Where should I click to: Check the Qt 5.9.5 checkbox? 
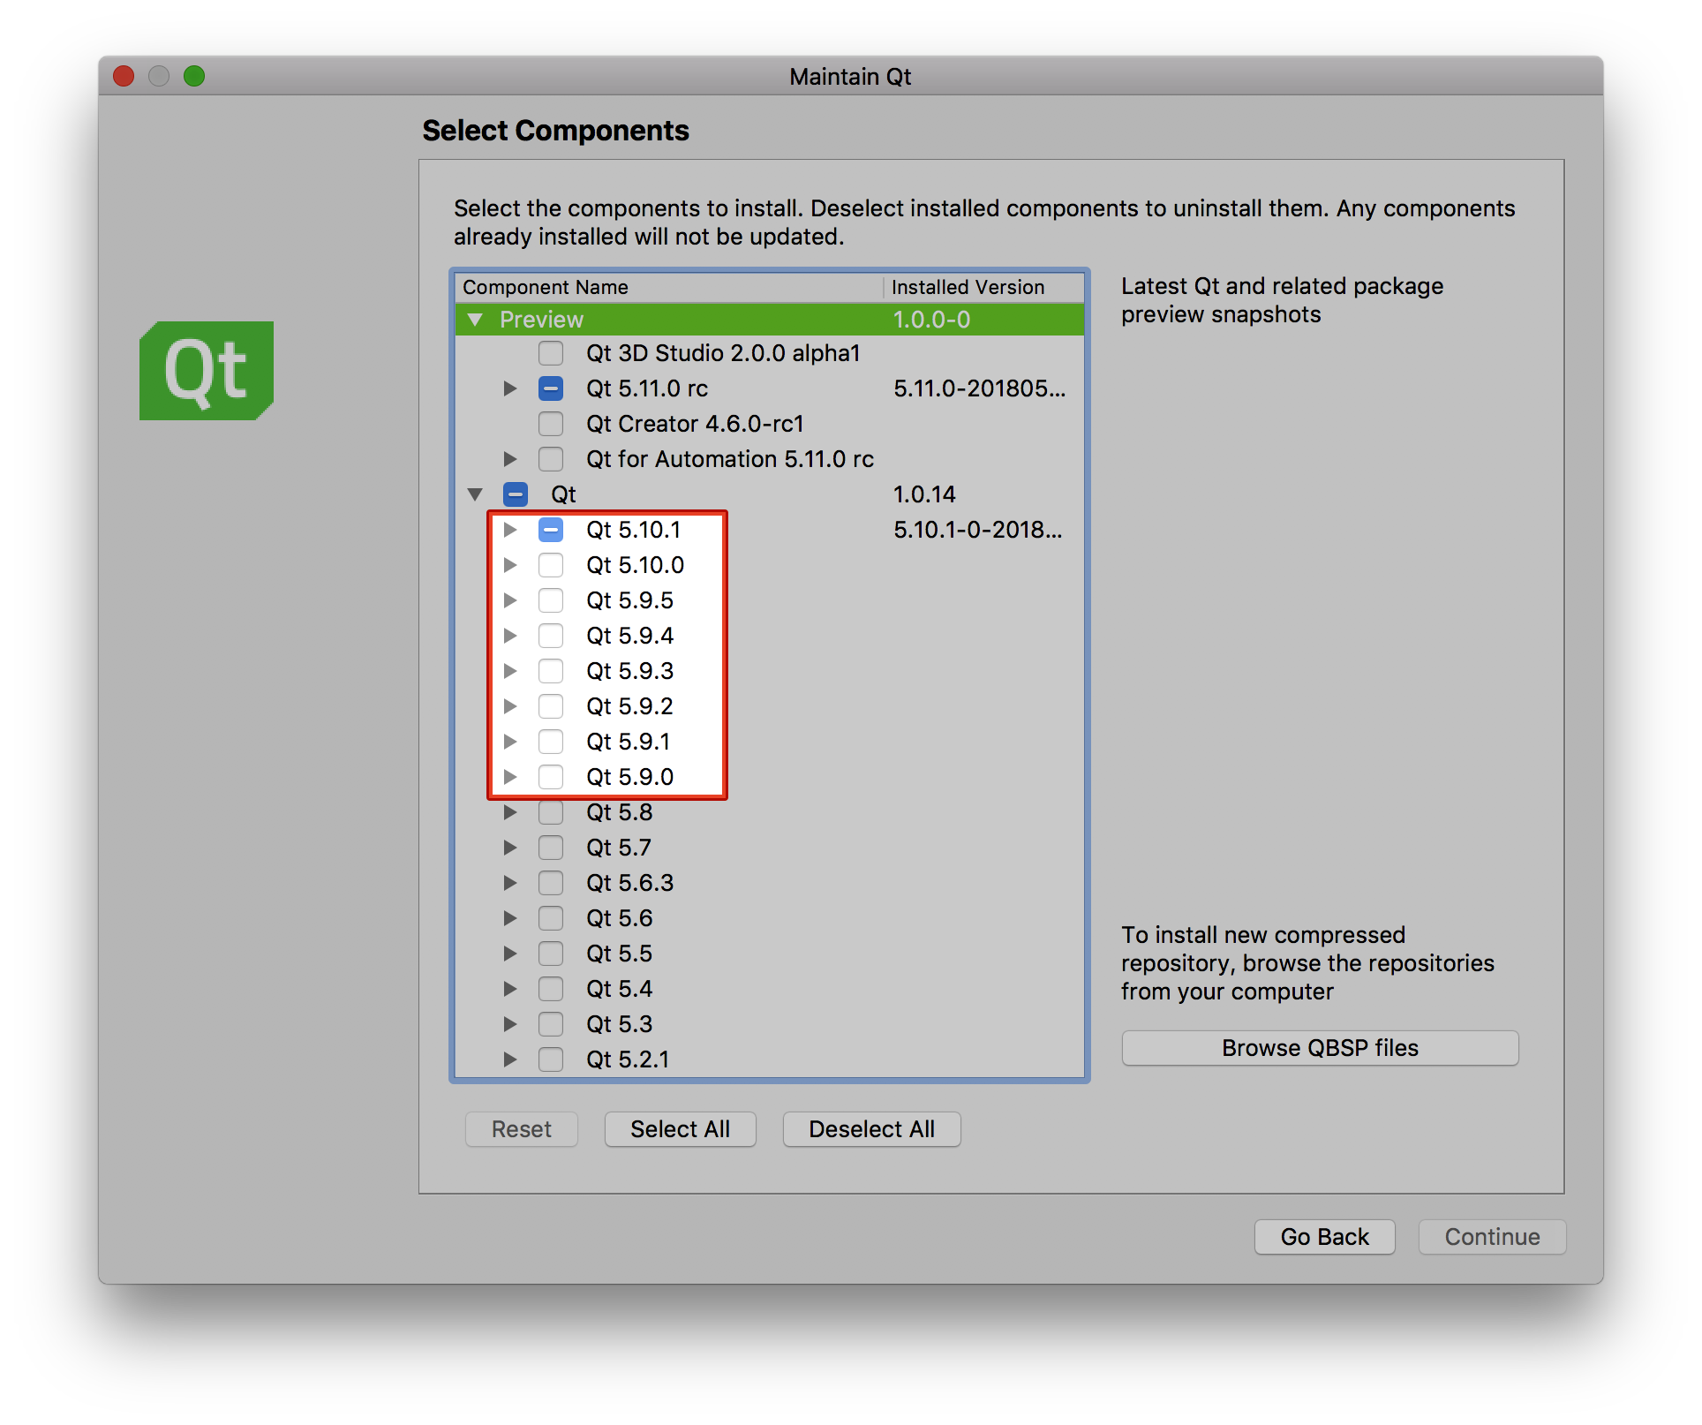click(551, 600)
